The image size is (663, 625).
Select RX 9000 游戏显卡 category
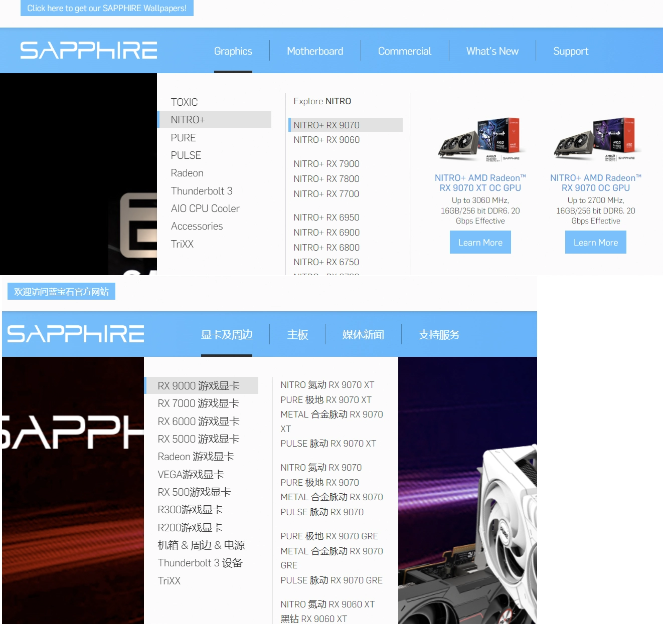pyautogui.click(x=202, y=385)
